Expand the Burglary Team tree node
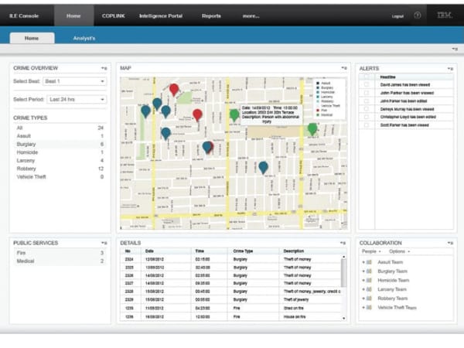The width and height of the screenshot is (464, 348). pos(363,271)
